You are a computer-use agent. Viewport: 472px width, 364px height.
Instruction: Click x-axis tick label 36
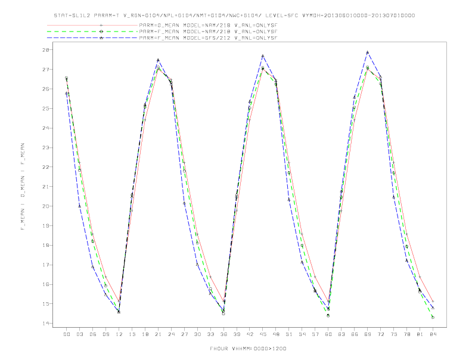[223, 334]
